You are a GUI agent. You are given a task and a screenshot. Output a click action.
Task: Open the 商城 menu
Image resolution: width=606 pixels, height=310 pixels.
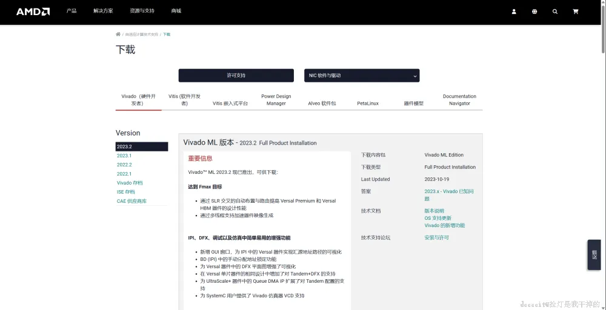coord(176,11)
